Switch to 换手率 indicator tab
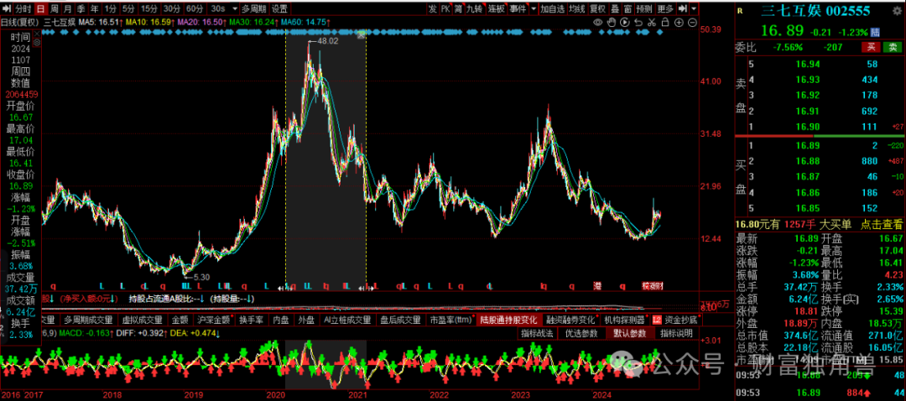Image resolution: width=906 pixels, height=401 pixels. [x=252, y=320]
